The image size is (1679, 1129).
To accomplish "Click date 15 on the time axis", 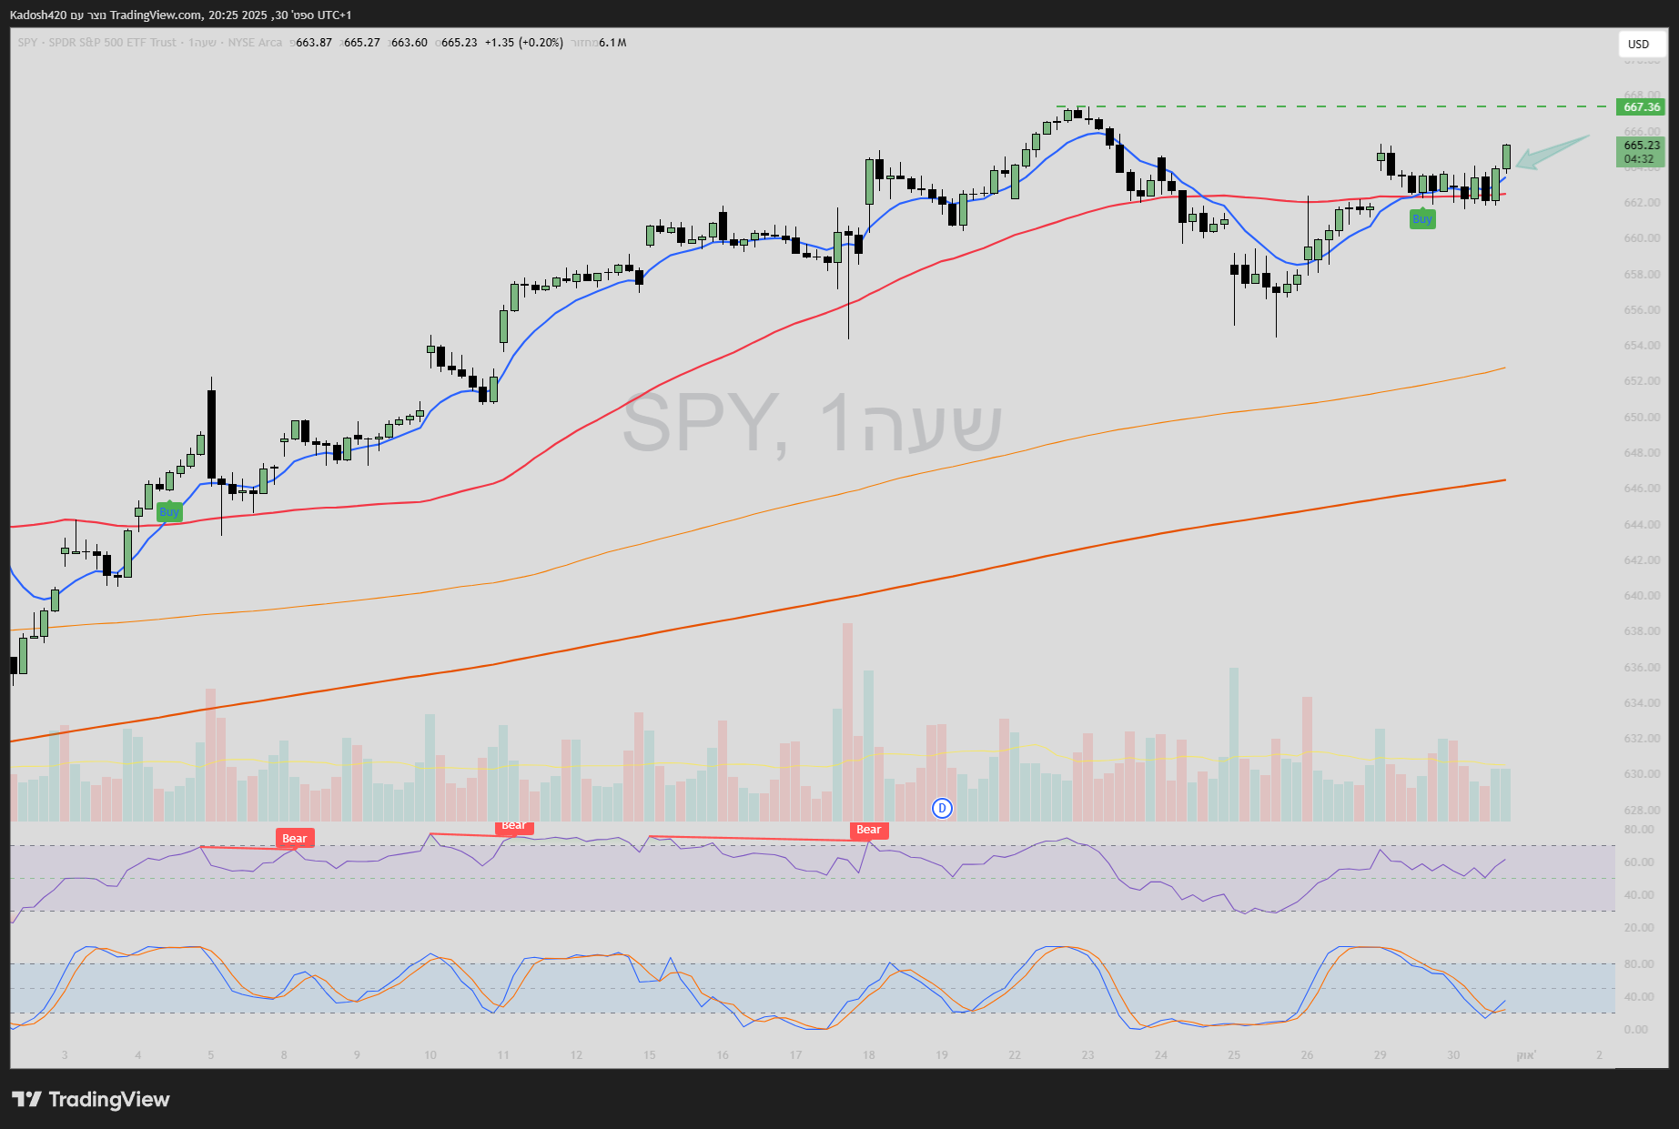I will (x=650, y=1055).
